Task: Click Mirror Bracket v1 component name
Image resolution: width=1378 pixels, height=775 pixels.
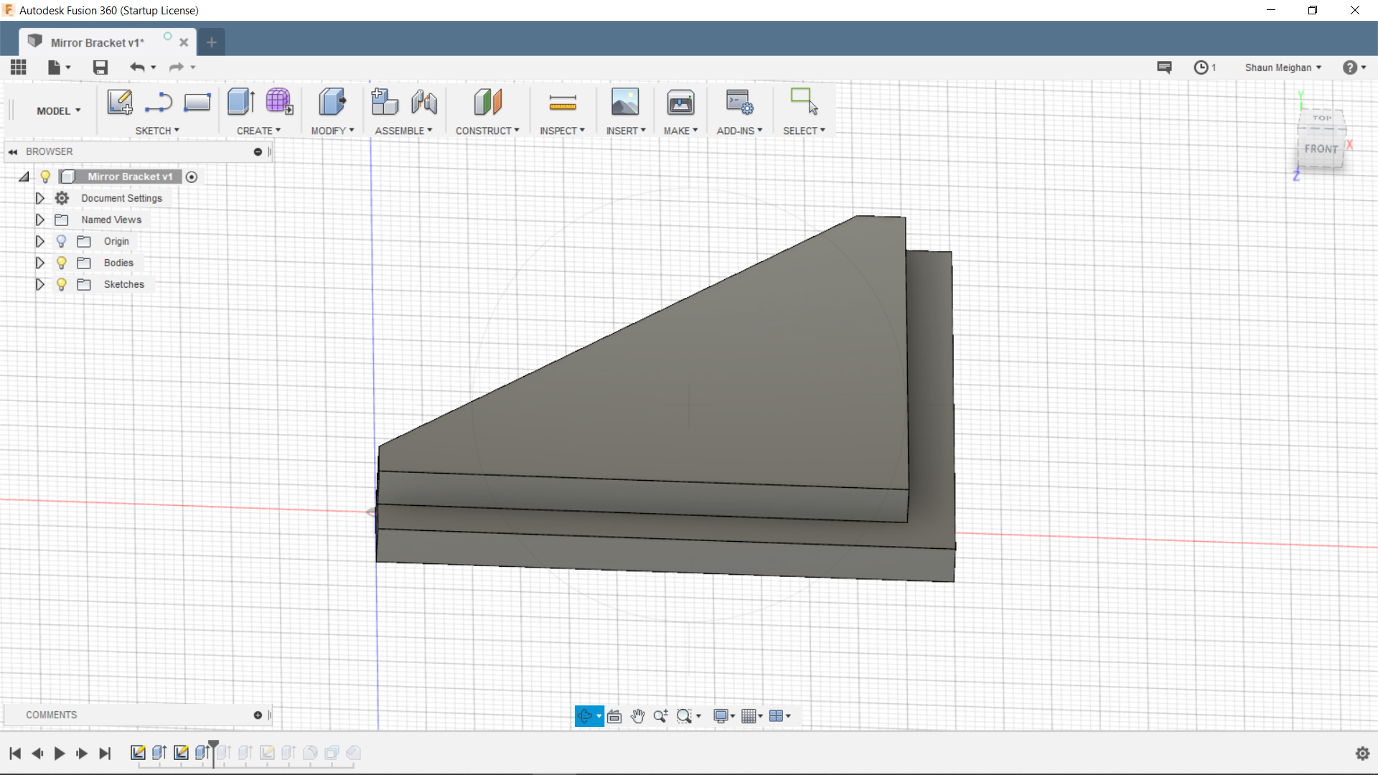Action: pos(130,176)
